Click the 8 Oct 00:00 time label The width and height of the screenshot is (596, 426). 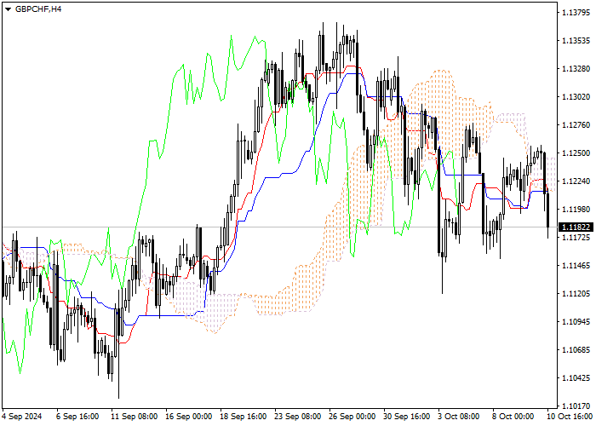[x=513, y=416]
